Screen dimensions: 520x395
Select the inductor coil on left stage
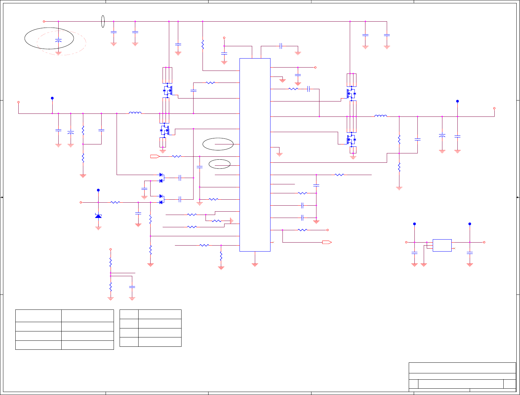point(135,113)
